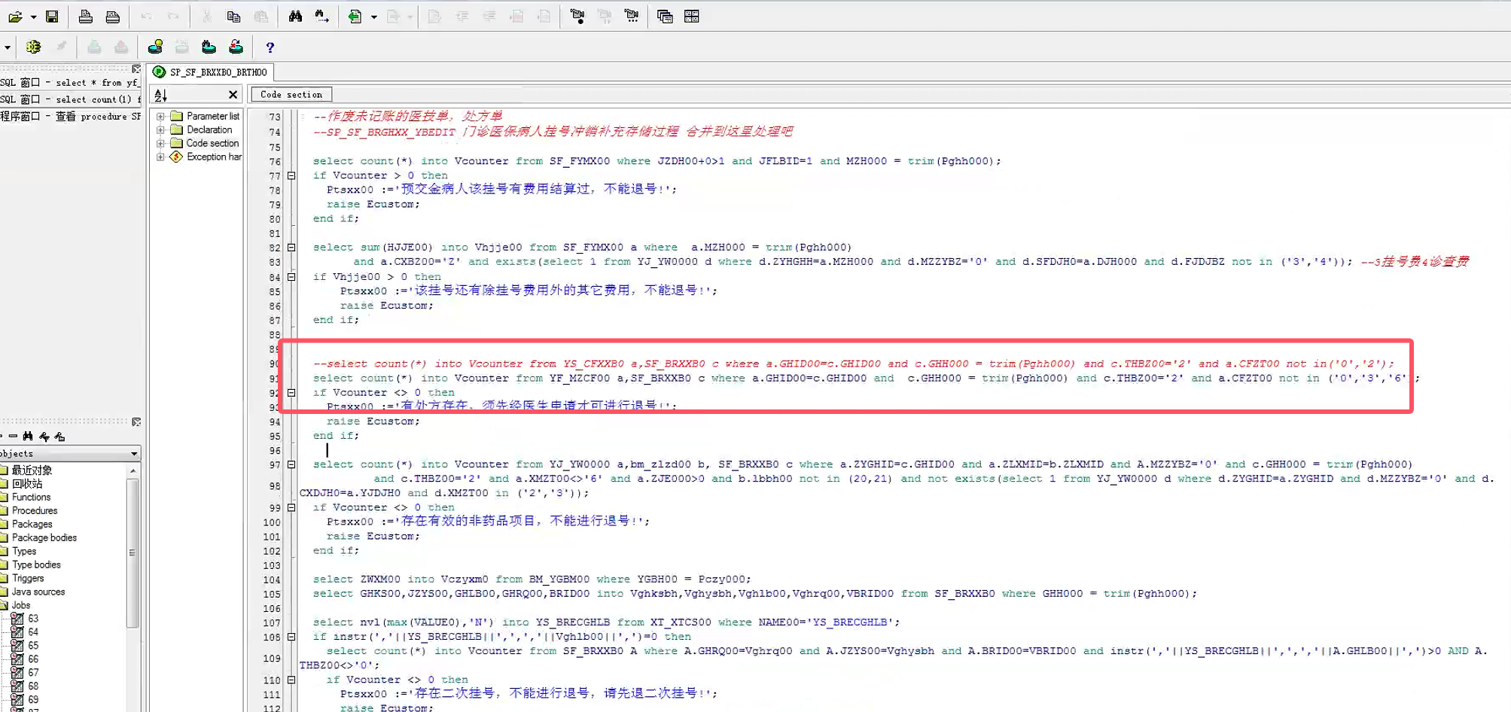
Task: Open dropdown arrow next to Open folder icon
Action: (x=33, y=17)
